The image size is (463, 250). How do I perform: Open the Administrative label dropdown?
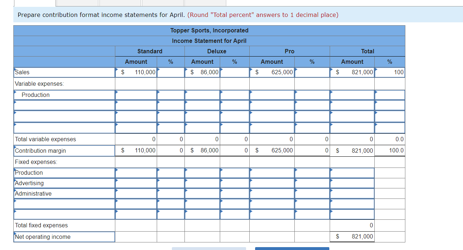pyautogui.click(x=64, y=193)
